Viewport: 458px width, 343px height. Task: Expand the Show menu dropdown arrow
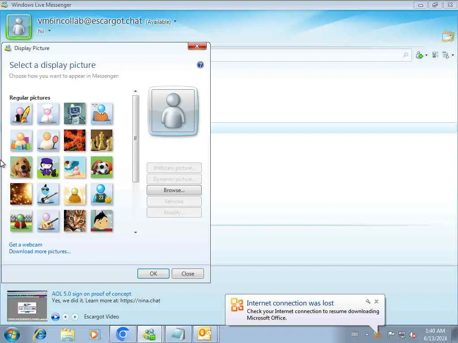pyautogui.click(x=453, y=55)
